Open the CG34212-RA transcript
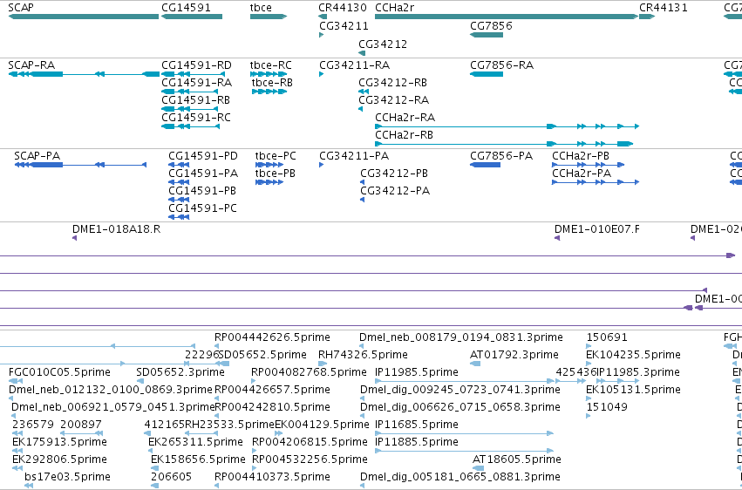This screenshot has width=742, height=490. [x=361, y=109]
